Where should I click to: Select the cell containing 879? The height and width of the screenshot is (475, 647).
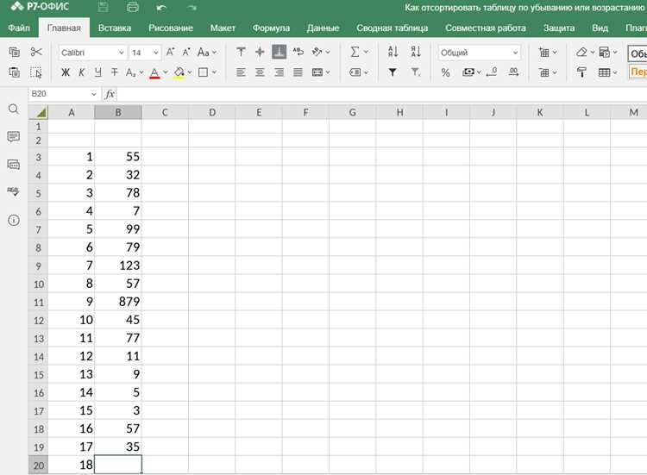point(118,302)
